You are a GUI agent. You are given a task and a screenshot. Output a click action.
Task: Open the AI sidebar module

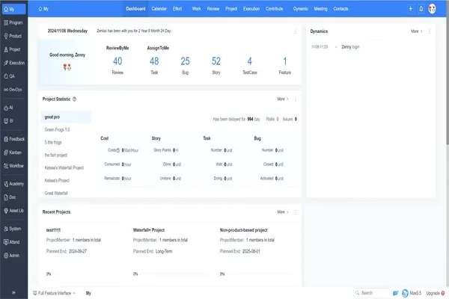(x=13, y=107)
